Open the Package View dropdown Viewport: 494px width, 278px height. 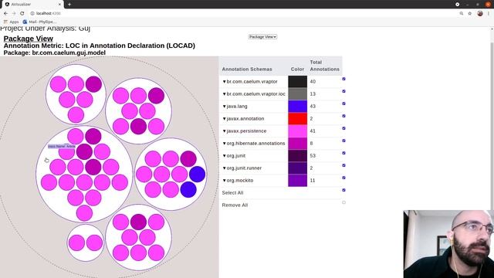262,37
